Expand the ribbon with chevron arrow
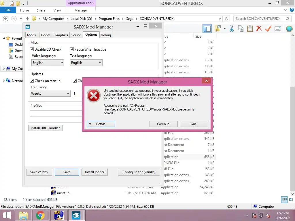The width and height of the screenshot is (295, 221). [x=285, y=10]
